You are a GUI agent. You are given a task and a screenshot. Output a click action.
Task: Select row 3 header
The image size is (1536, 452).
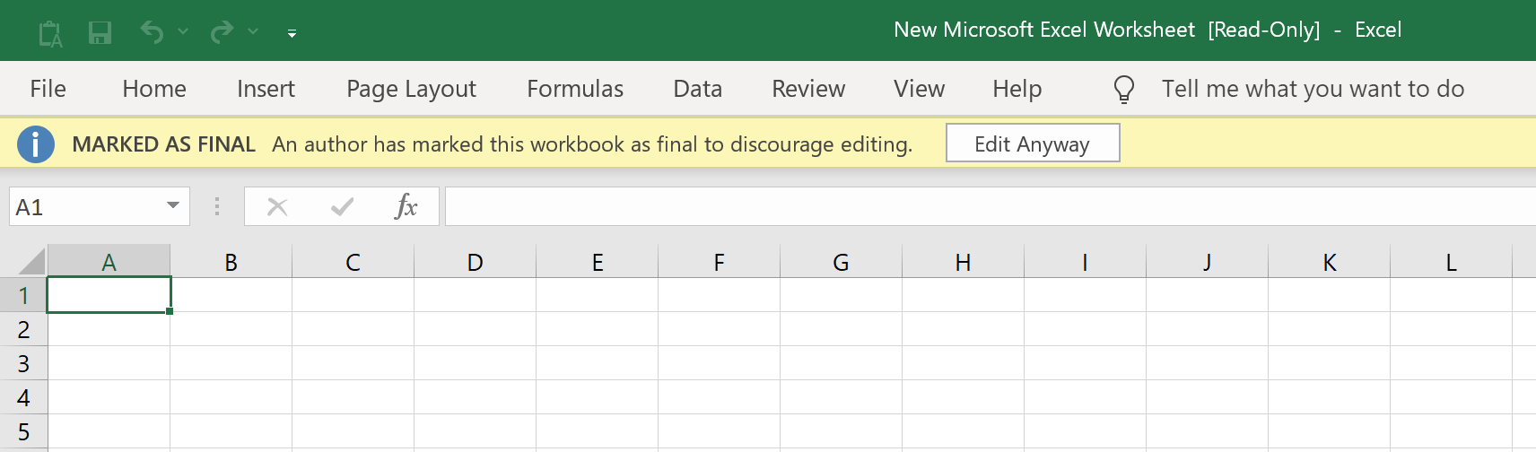(23, 363)
